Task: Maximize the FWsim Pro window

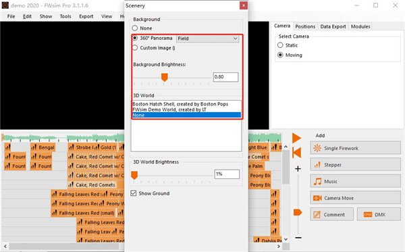Action: [x=375, y=5]
